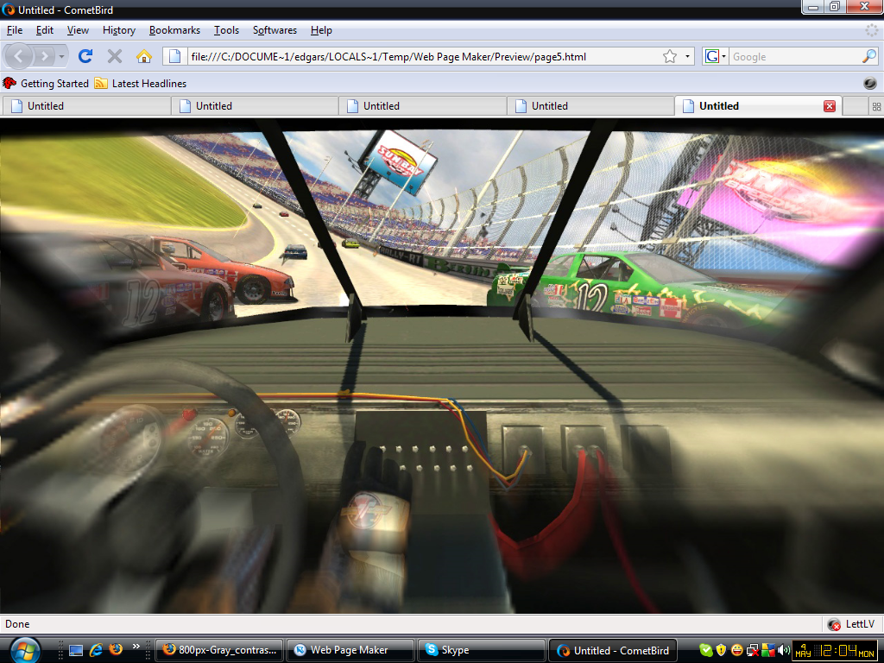Open the volume speaker tray icon
The height and width of the screenshot is (663, 884).
[783, 650]
